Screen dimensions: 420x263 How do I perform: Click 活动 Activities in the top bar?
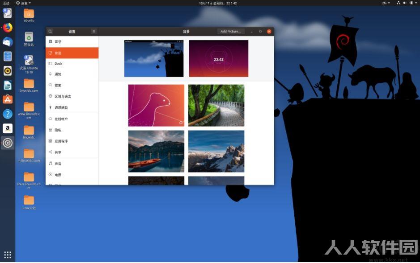(6, 3)
